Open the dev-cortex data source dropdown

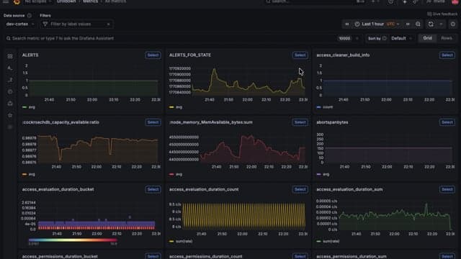click(x=19, y=24)
